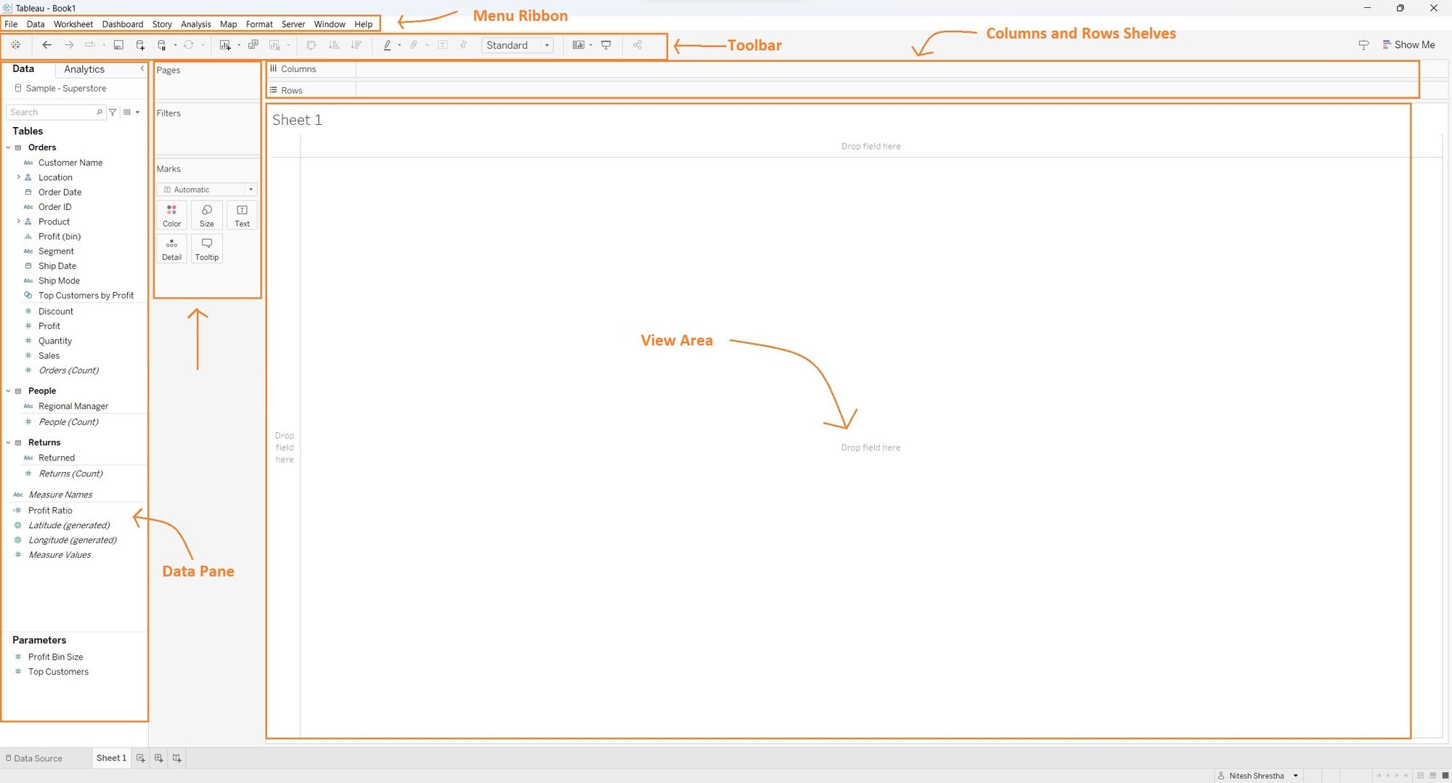Image resolution: width=1452 pixels, height=783 pixels.
Task: Open the Dashboard menu
Action: (x=123, y=24)
